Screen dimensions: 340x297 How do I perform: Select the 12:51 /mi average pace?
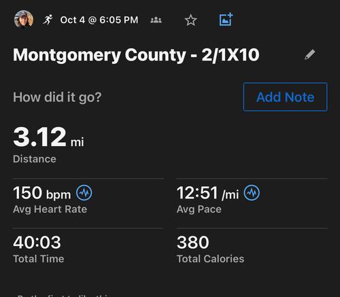coord(207,193)
